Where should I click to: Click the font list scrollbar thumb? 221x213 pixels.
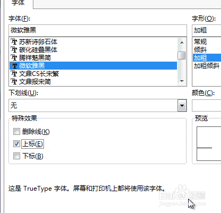(182, 56)
